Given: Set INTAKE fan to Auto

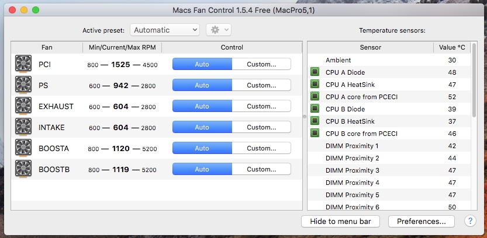Looking at the screenshot, I should coord(202,127).
